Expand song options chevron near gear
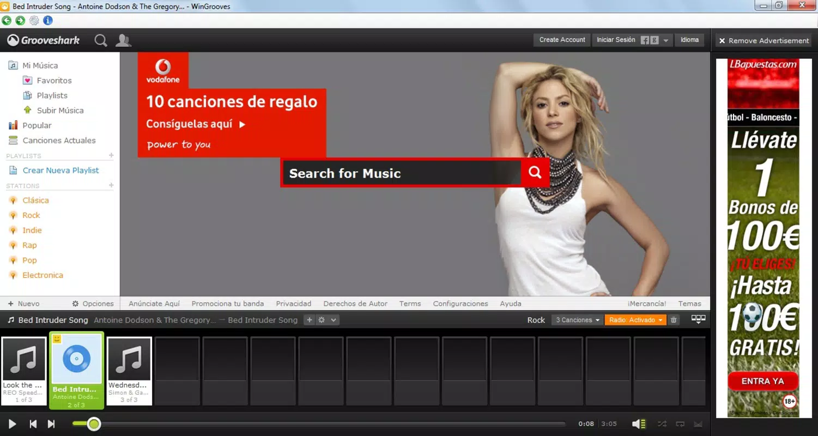The height and width of the screenshot is (436, 818). 334,320
